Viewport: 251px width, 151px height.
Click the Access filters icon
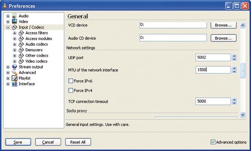coord(21,33)
